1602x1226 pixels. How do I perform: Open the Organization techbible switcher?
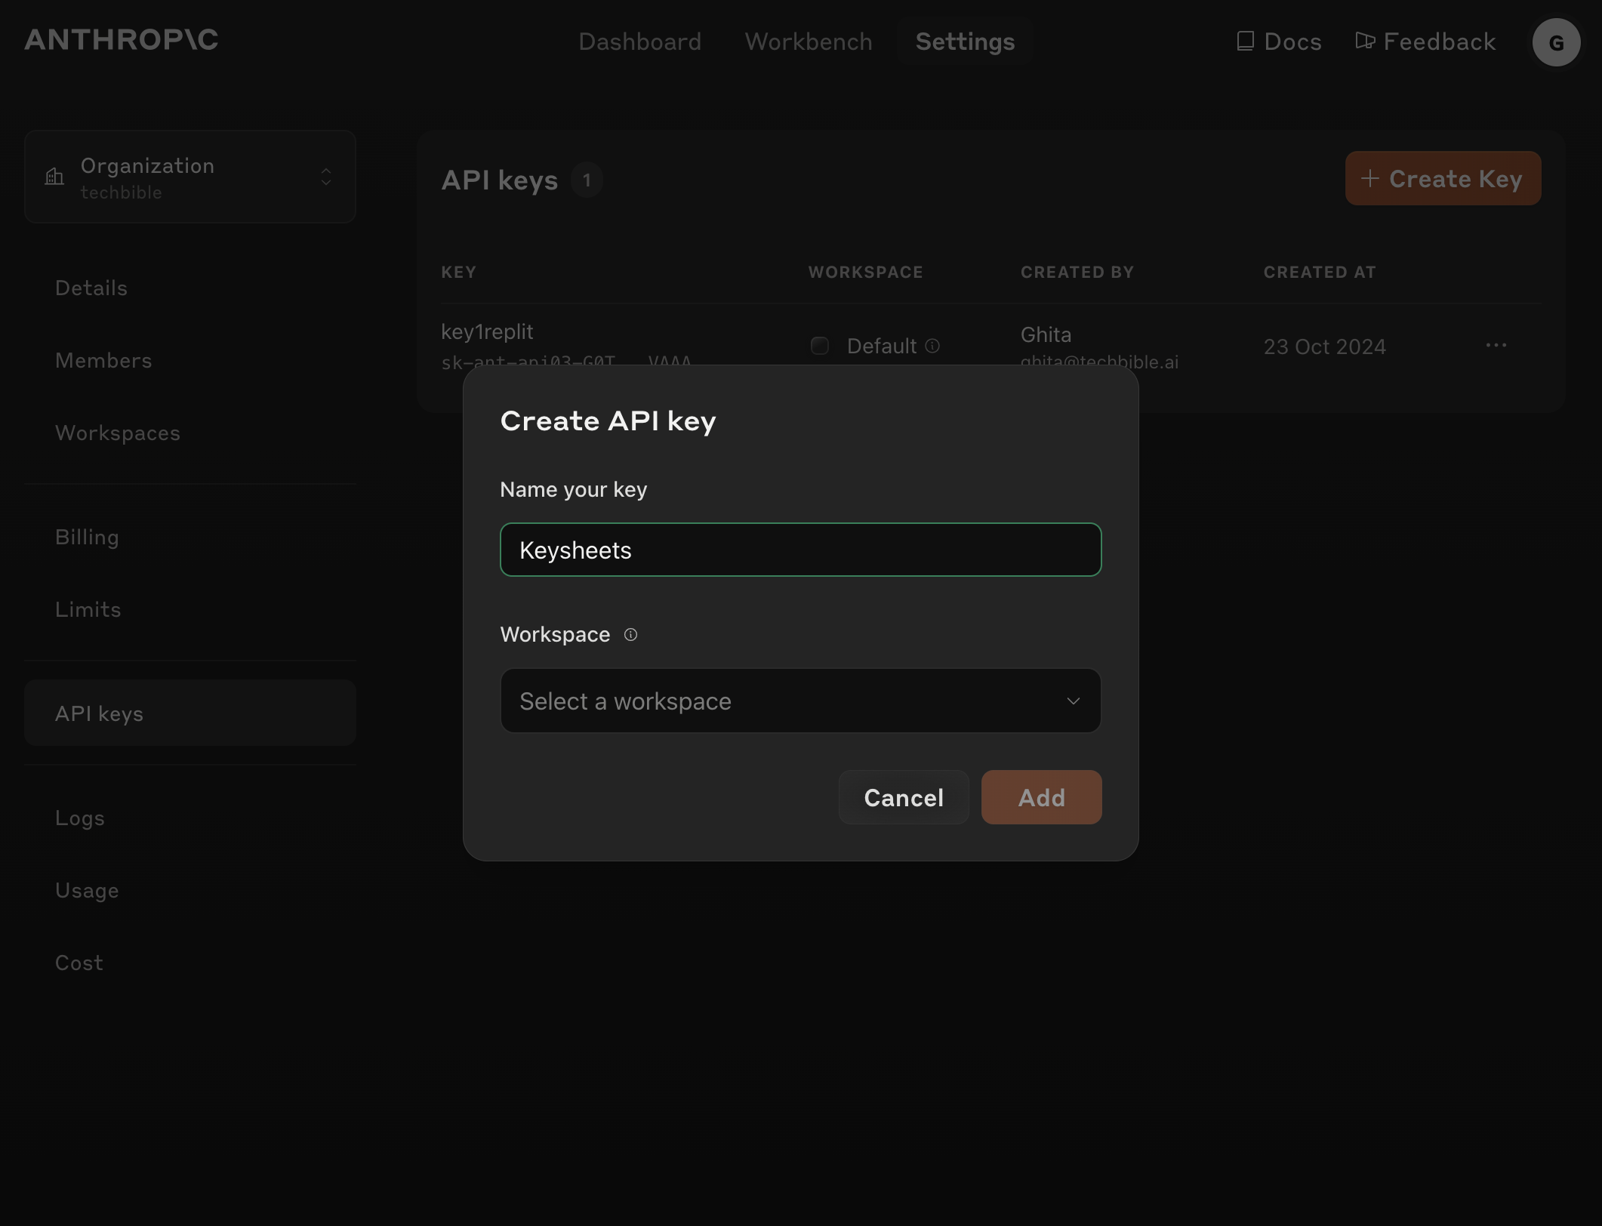(x=190, y=177)
